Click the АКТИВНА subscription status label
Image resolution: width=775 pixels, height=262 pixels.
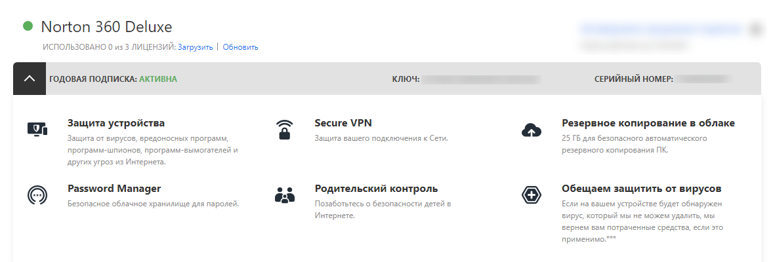click(158, 79)
